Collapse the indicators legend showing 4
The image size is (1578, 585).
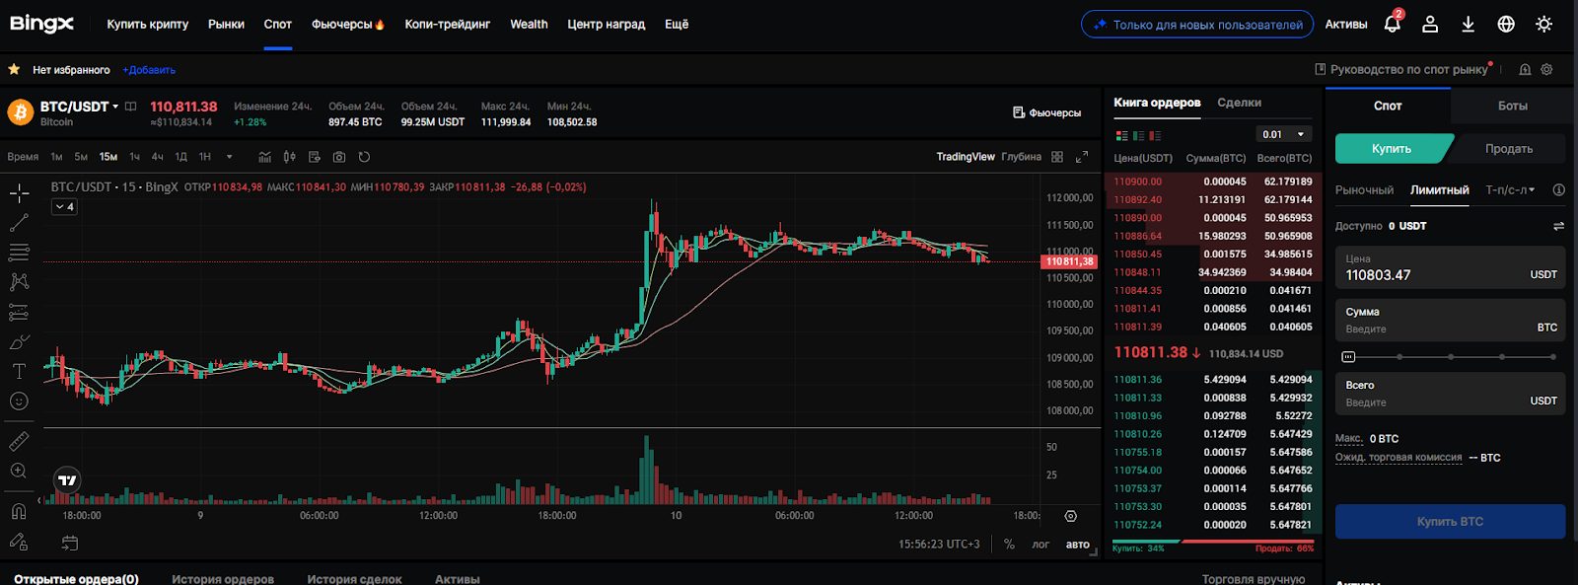tap(64, 207)
